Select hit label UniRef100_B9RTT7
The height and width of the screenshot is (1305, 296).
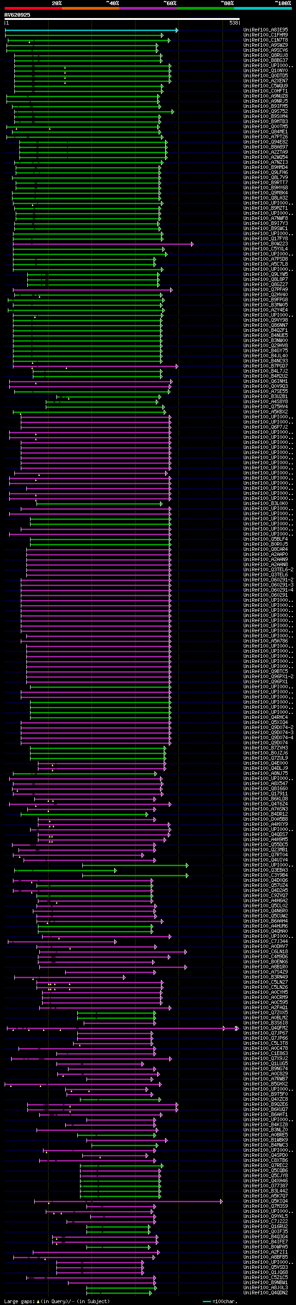(265, 182)
